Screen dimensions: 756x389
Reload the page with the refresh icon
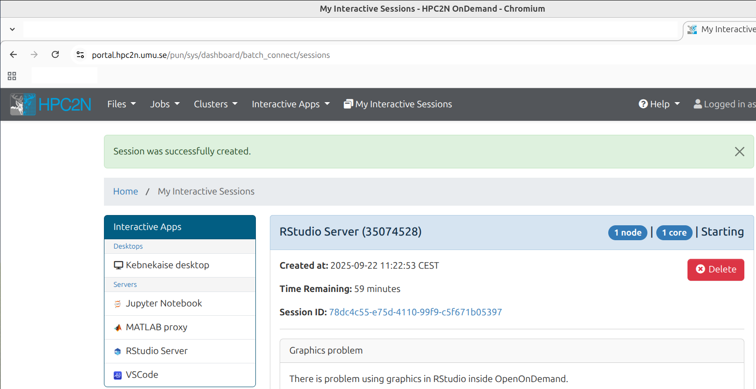pos(55,55)
